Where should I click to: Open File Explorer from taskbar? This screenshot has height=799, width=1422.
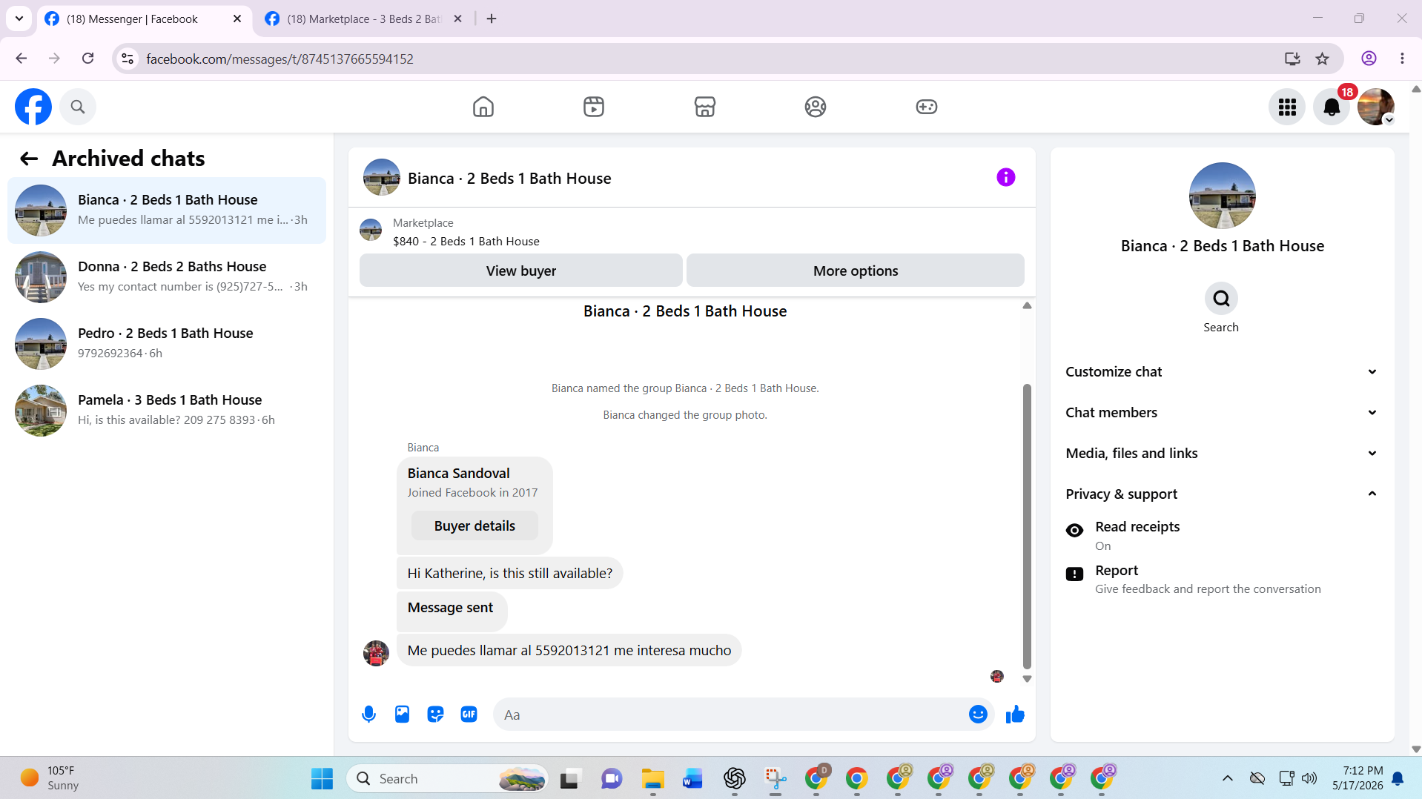coord(652,778)
